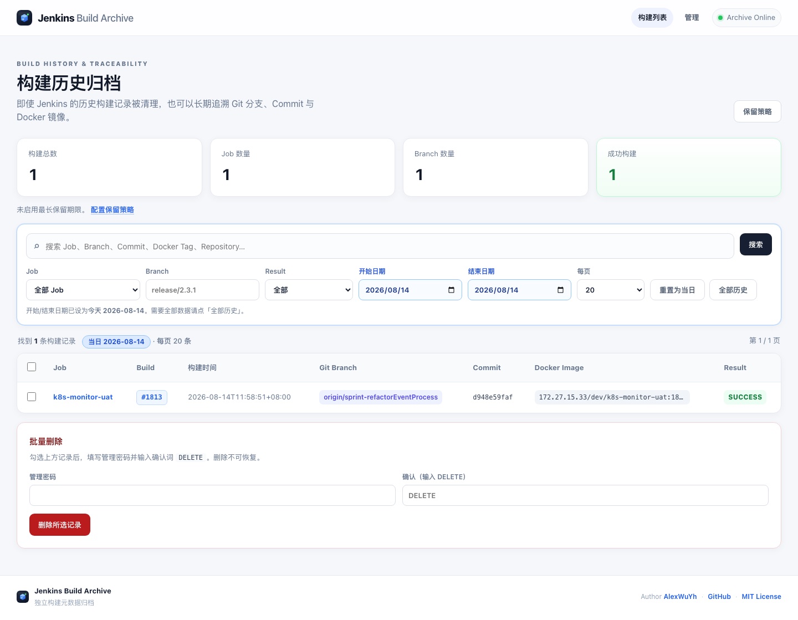798x620 pixels.
Task: Open the k8s-monitor-uat job link
Action: (x=83, y=397)
